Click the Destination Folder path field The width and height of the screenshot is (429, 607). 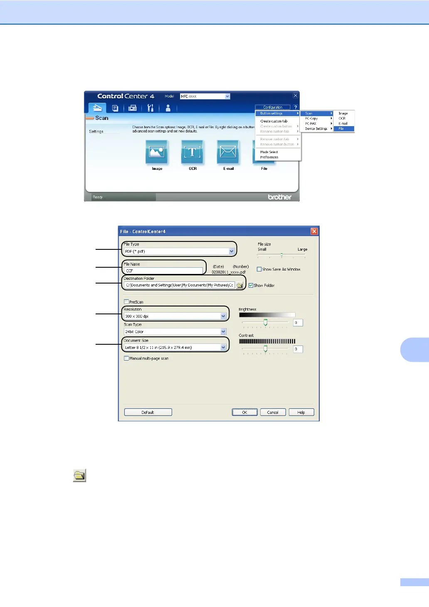coord(179,285)
